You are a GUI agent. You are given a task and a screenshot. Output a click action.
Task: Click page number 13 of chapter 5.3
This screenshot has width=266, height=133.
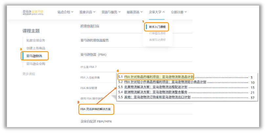click(253, 88)
